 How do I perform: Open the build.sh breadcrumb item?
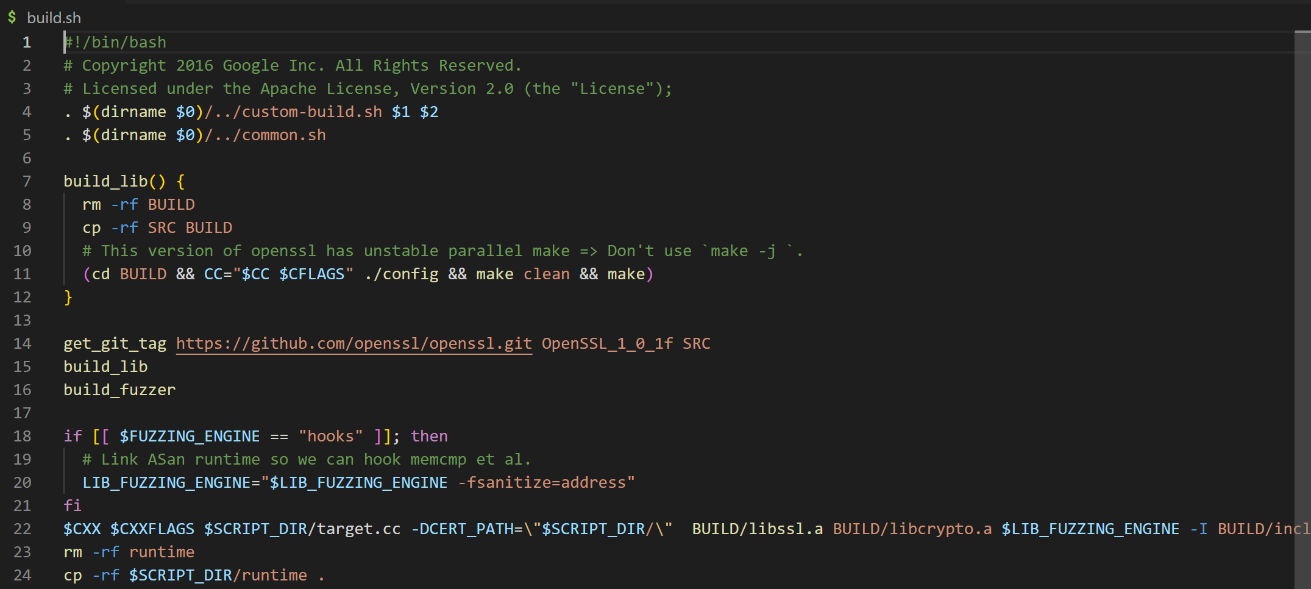(x=54, y=18)
